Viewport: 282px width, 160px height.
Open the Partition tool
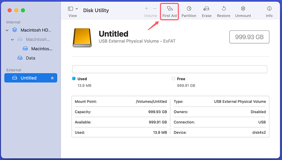click(189, 12)
